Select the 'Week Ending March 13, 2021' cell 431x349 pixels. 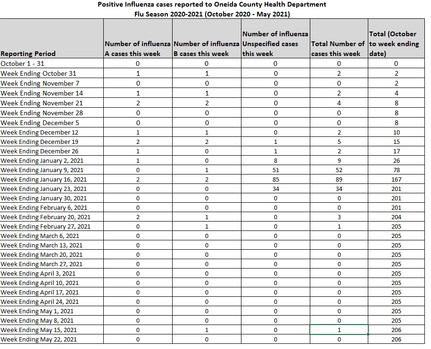(x=52, y=245)
